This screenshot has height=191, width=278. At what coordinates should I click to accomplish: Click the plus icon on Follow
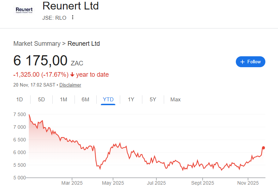click(242, 62)
